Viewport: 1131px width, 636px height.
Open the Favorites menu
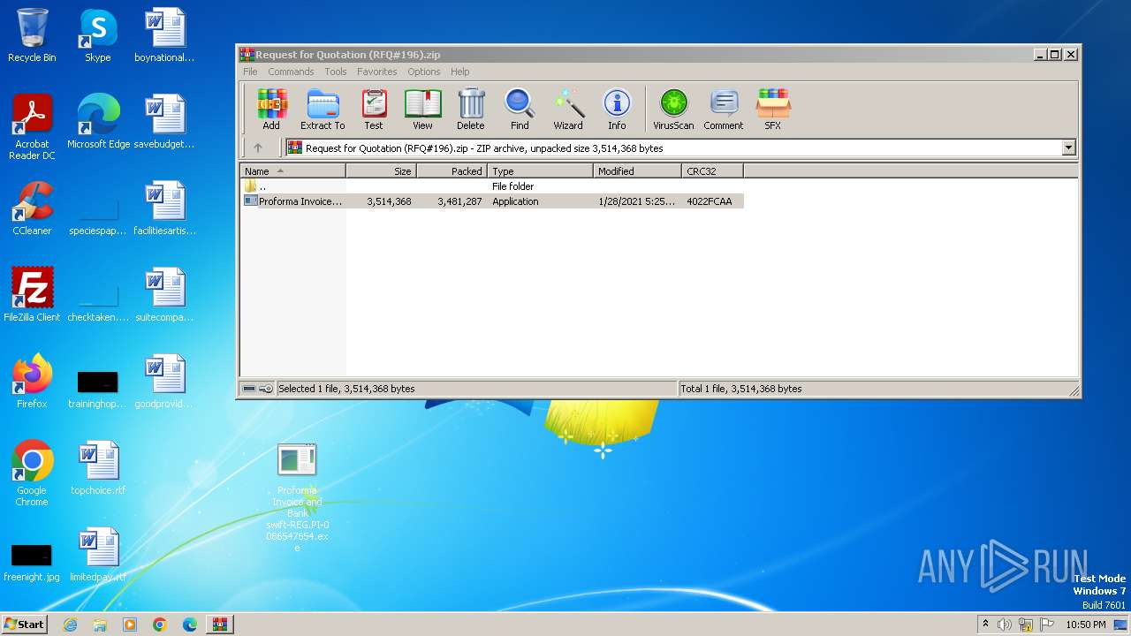pos(377,72)
